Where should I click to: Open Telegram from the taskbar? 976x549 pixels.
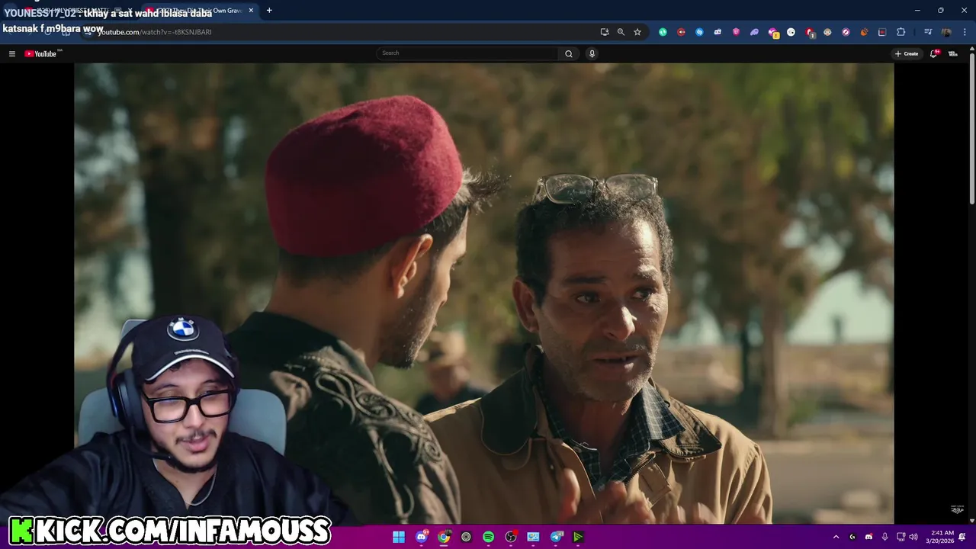tap(557, 537)
